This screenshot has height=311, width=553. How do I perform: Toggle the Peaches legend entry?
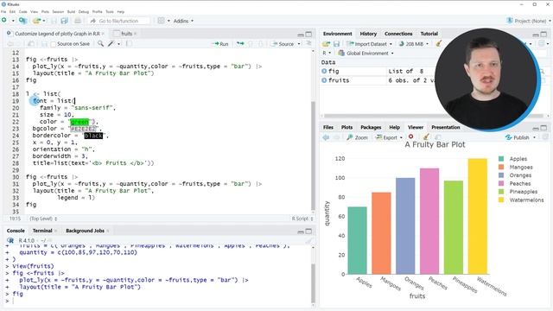[x=515, y=183]
